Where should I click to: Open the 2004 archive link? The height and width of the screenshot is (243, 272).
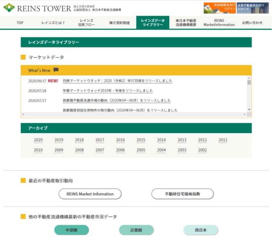coord(161,150)
